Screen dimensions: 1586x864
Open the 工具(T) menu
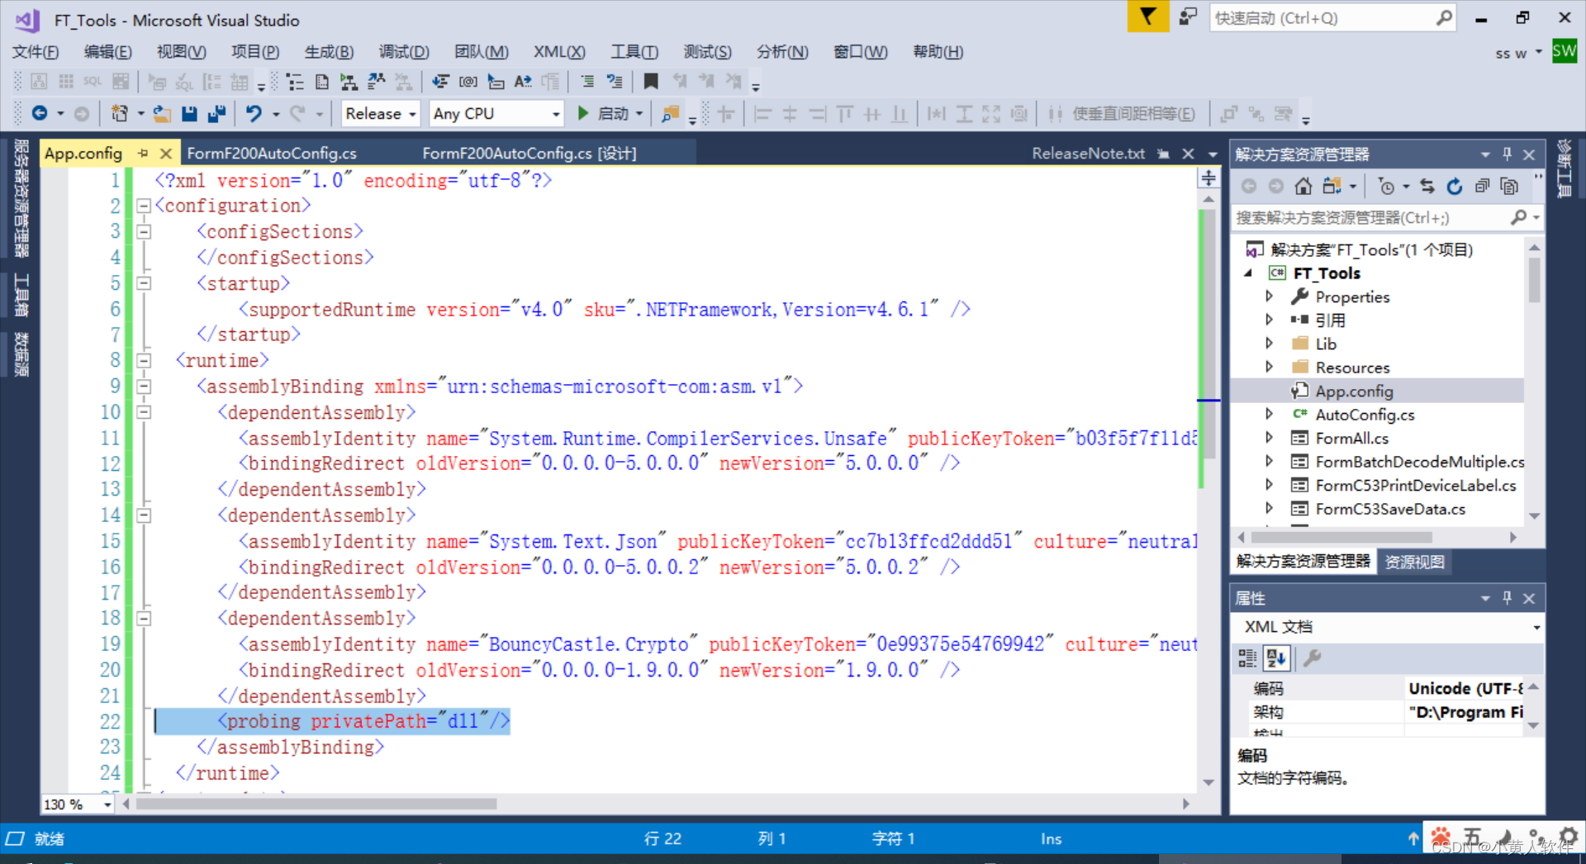coord(634,51)
